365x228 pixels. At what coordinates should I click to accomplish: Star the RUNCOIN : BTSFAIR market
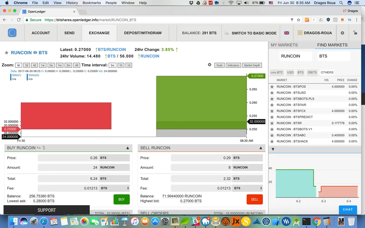pyautogui.click(x=272, y=105)
